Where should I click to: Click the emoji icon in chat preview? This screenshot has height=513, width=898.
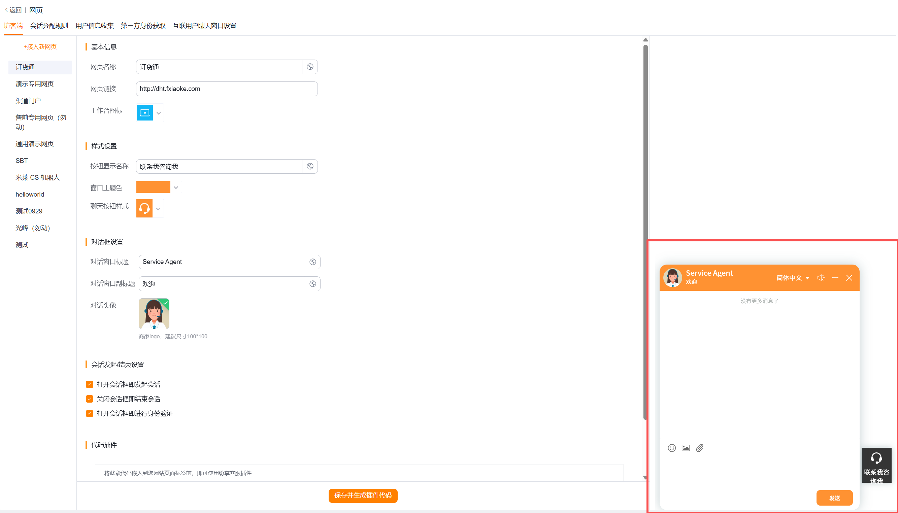[x=671, y=448]
